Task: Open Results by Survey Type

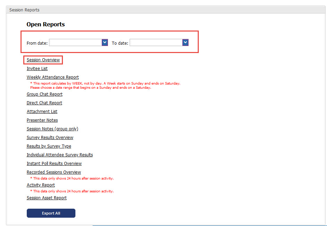Action: tap(49, 146)
